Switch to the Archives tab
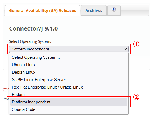This screenshot has width=153, height=118. 94,11
